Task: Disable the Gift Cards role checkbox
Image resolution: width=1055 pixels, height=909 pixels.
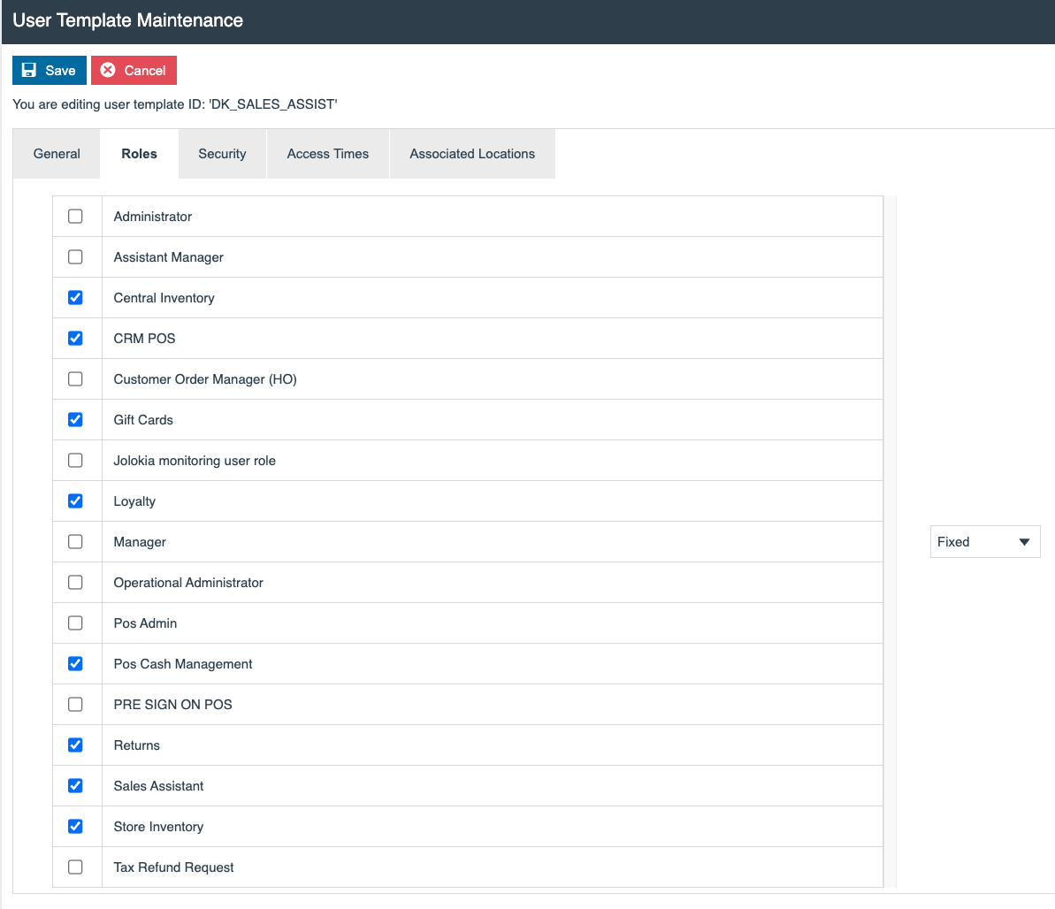Action: pos(75,419)
